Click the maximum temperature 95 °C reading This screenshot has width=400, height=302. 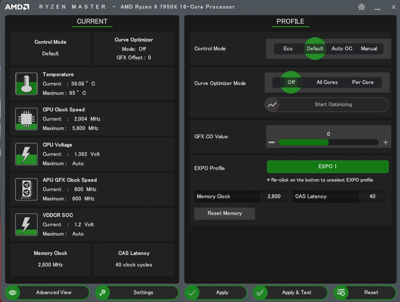pos(78,93)
